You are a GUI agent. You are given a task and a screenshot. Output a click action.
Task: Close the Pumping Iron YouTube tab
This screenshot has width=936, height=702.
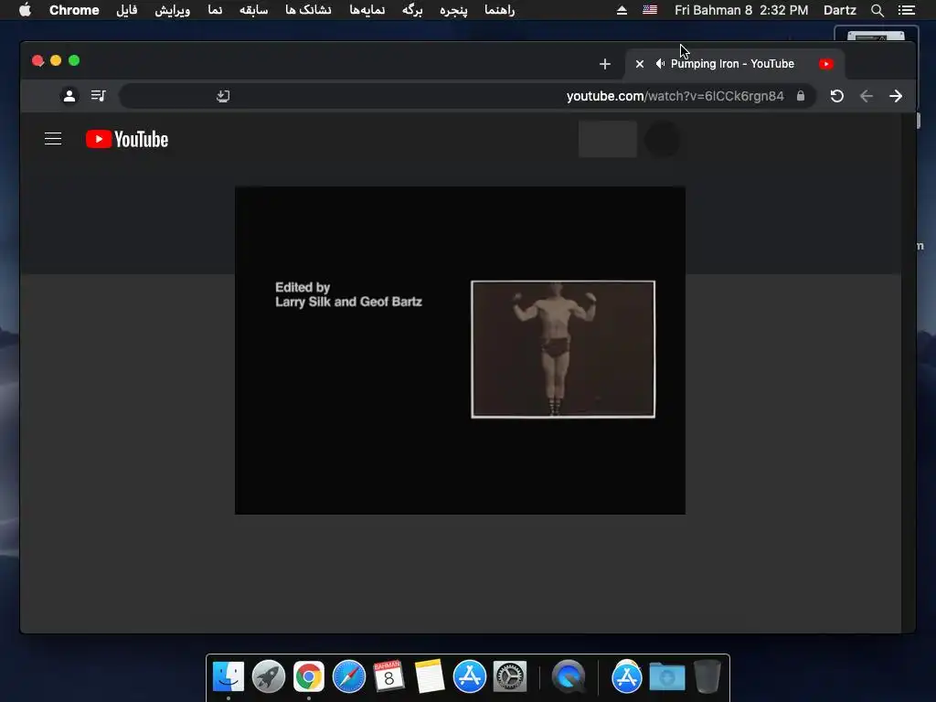639,64
